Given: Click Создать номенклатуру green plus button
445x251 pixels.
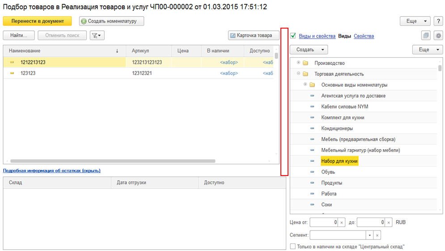Looking at the screenshot, I should [x=111, y=21].
